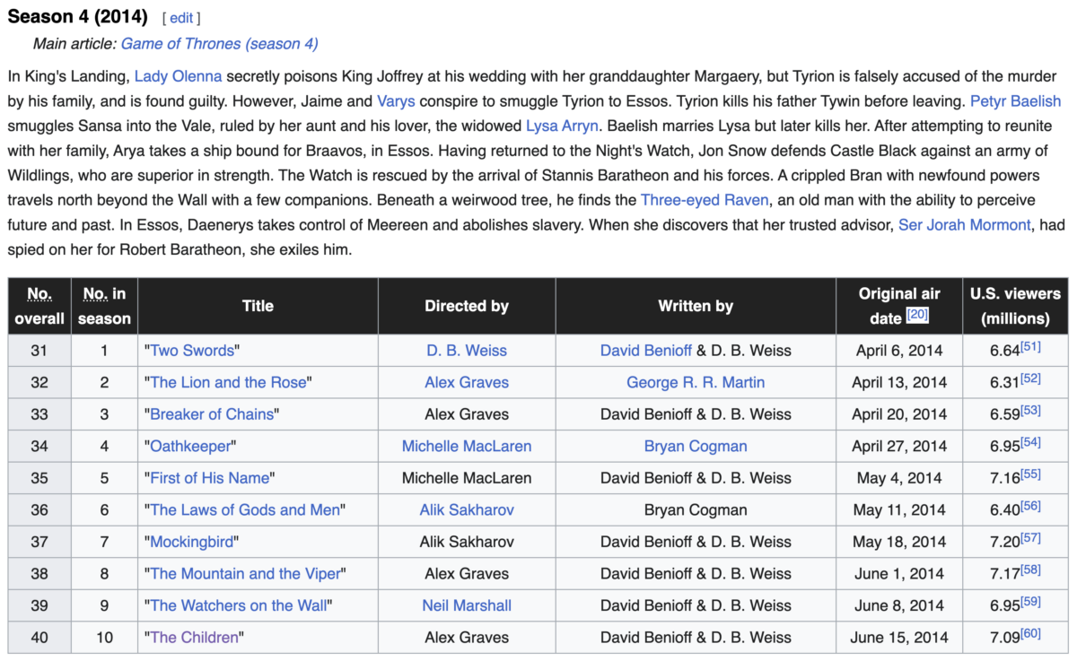This screenshot has height=661, width=1077.
Task: Select the "April 6, 2014" air date cell
Action: [x=899, y=351]
